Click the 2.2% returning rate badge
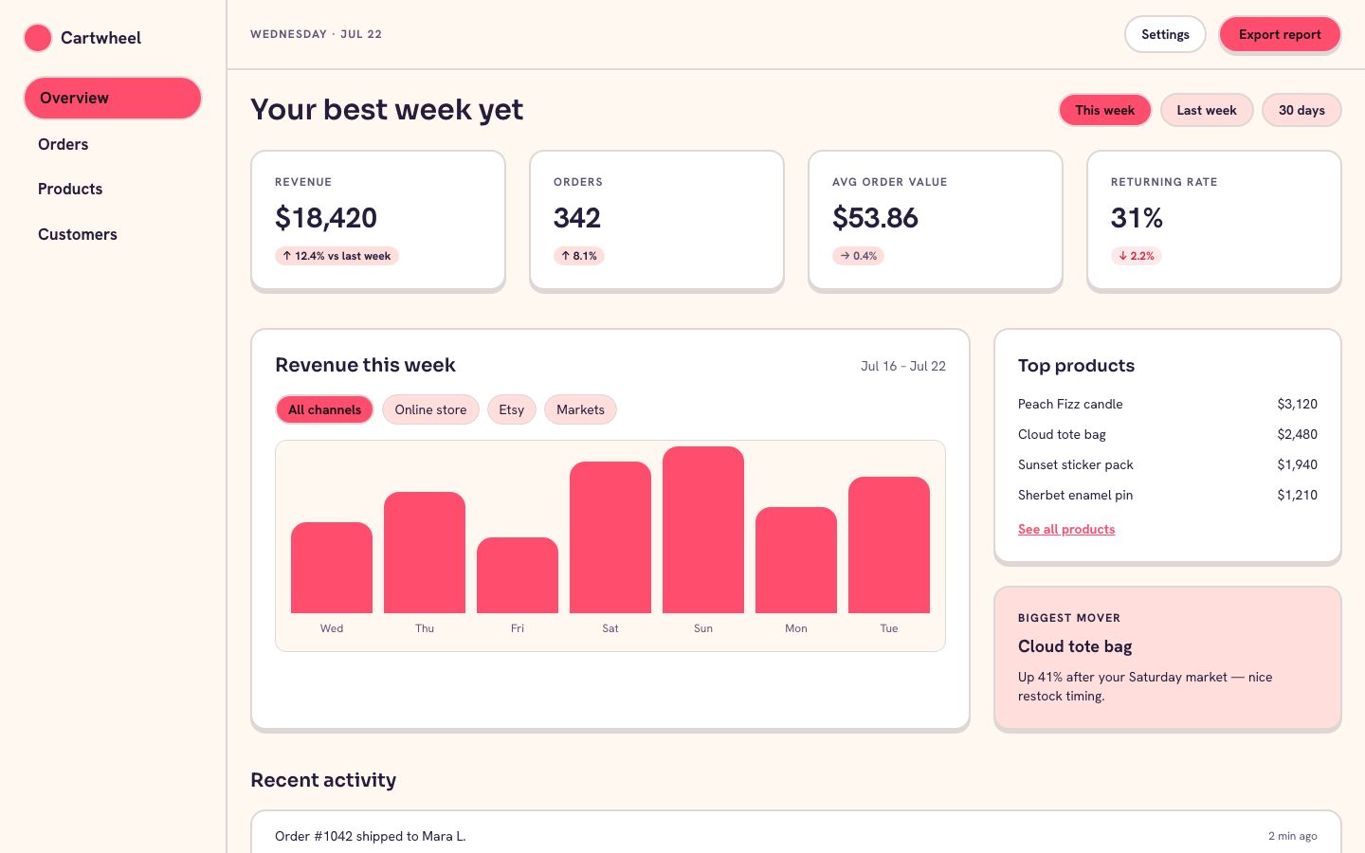Image resolution: width=1365 pixels, height=853 pixels. point(1137,256)
